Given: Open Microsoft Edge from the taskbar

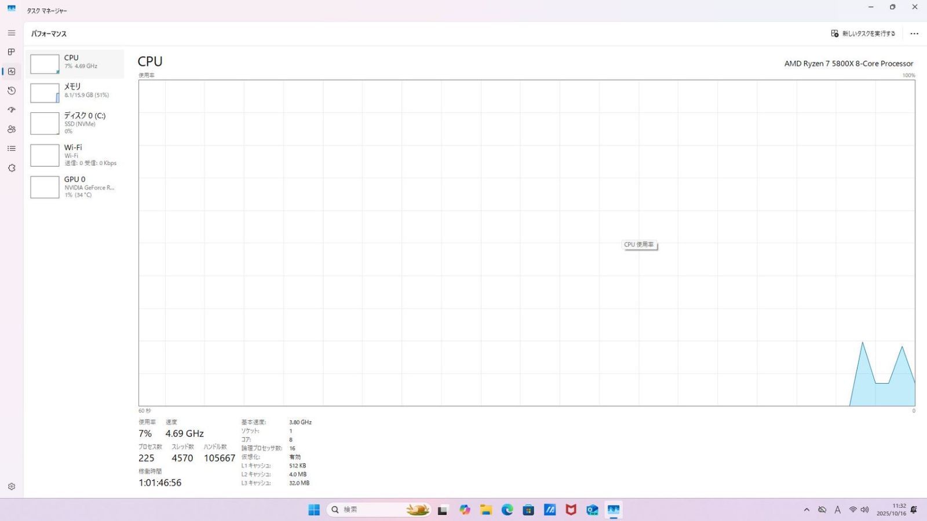Looking at the screenshot, I should click(x=507, y=510).
